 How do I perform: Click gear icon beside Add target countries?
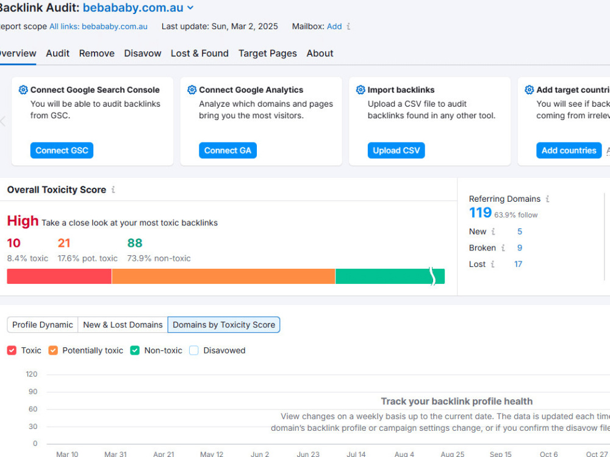(529, 90)
